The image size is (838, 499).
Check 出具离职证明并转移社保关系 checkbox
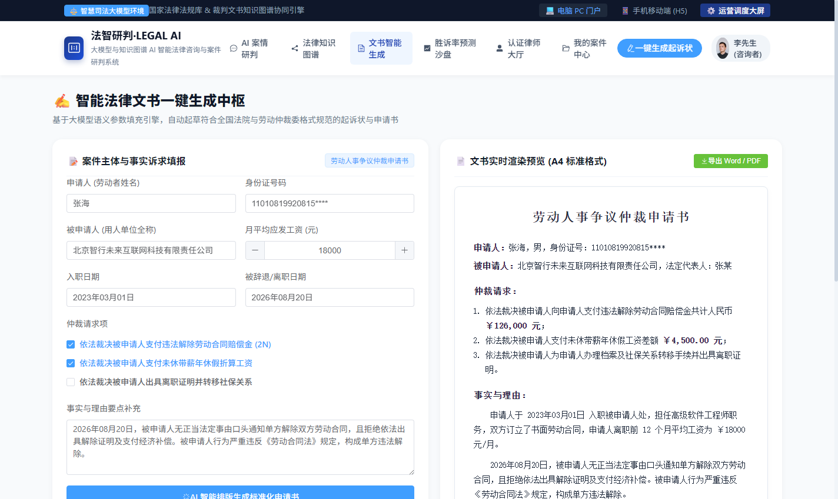(71, 382)
